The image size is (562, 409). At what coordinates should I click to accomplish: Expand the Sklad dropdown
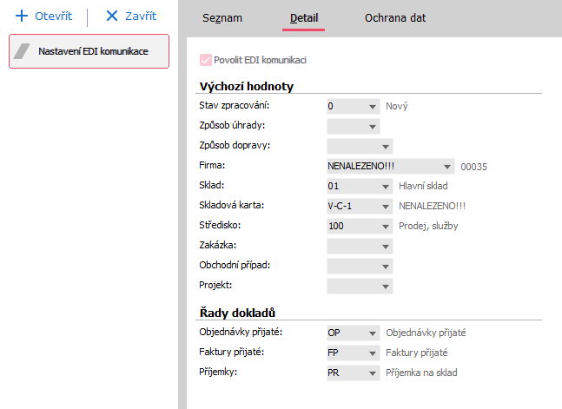click(x=386, y=187)
